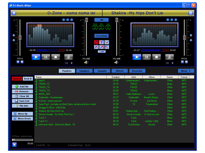The height and width of the screenshot is (153, 205).
Task: Sort playlist by Name column header
Action: tap(71, 77)
